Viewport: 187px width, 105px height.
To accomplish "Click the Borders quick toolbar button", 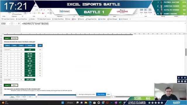I will (x=32, y=19).
